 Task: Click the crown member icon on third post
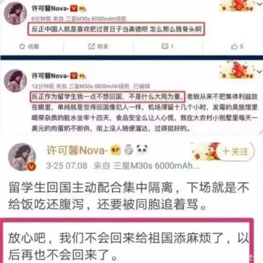[x=116, y=150]
